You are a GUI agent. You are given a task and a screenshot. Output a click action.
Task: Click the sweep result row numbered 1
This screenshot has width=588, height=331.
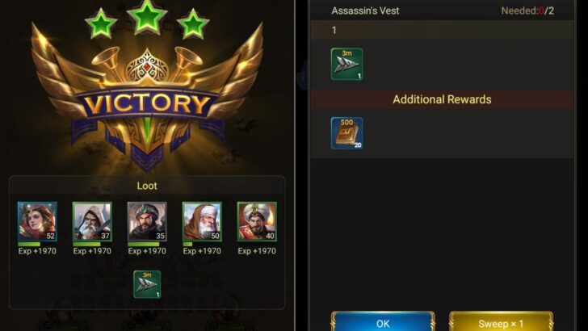(x=442, y=30)
